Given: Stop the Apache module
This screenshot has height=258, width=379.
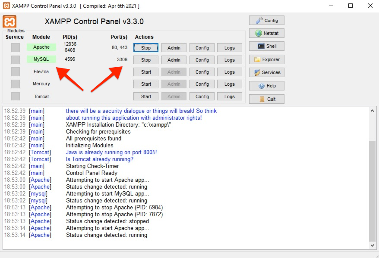Looking at the screenshot, I should click(x=146, y=48).
